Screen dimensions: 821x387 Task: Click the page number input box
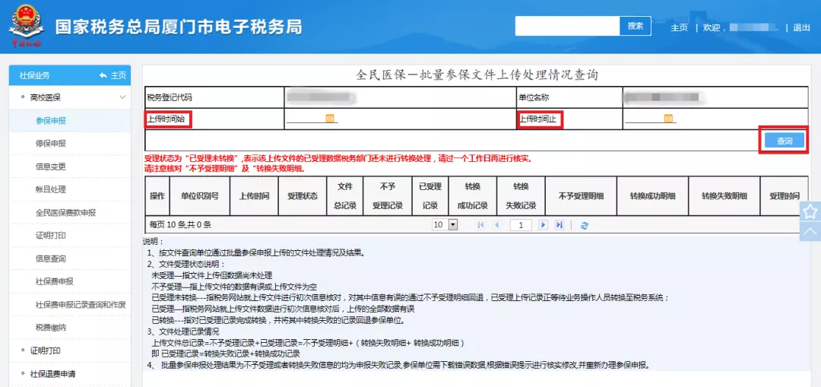[x=521, y=225]
